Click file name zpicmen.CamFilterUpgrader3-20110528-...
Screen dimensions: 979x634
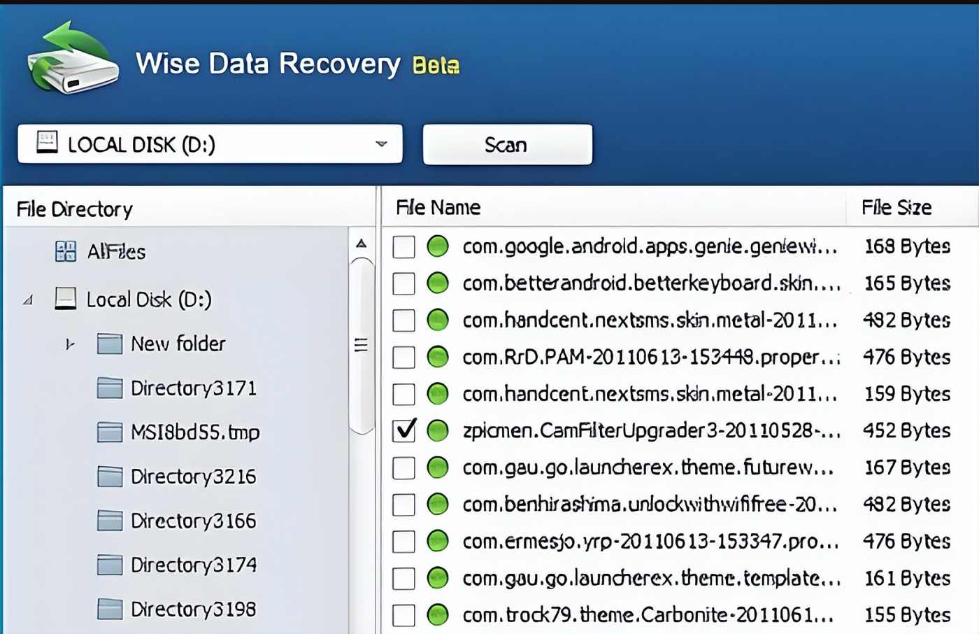[x=651, y=430]
